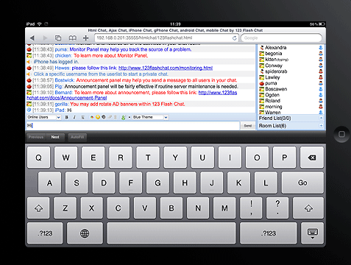Tap the Go key on keyboard
Image resolution: width=351 pixels, height=265 pixels.
pos(302,183)
